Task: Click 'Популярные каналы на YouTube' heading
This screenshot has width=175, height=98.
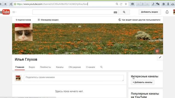Action: click(145, 95)
